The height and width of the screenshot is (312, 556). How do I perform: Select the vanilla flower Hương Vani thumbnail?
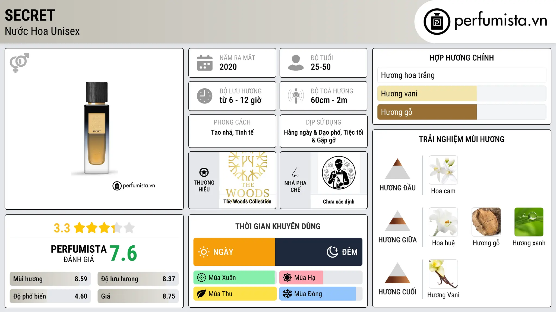(x=443, y=274)
